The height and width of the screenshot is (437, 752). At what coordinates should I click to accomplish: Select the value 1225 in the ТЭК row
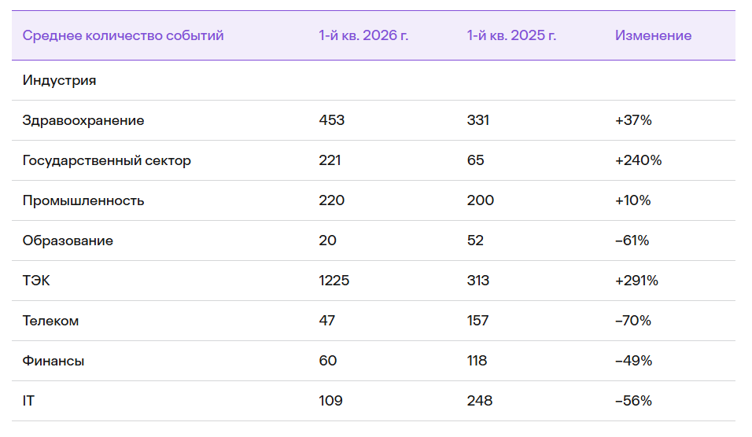pos(334,281)
